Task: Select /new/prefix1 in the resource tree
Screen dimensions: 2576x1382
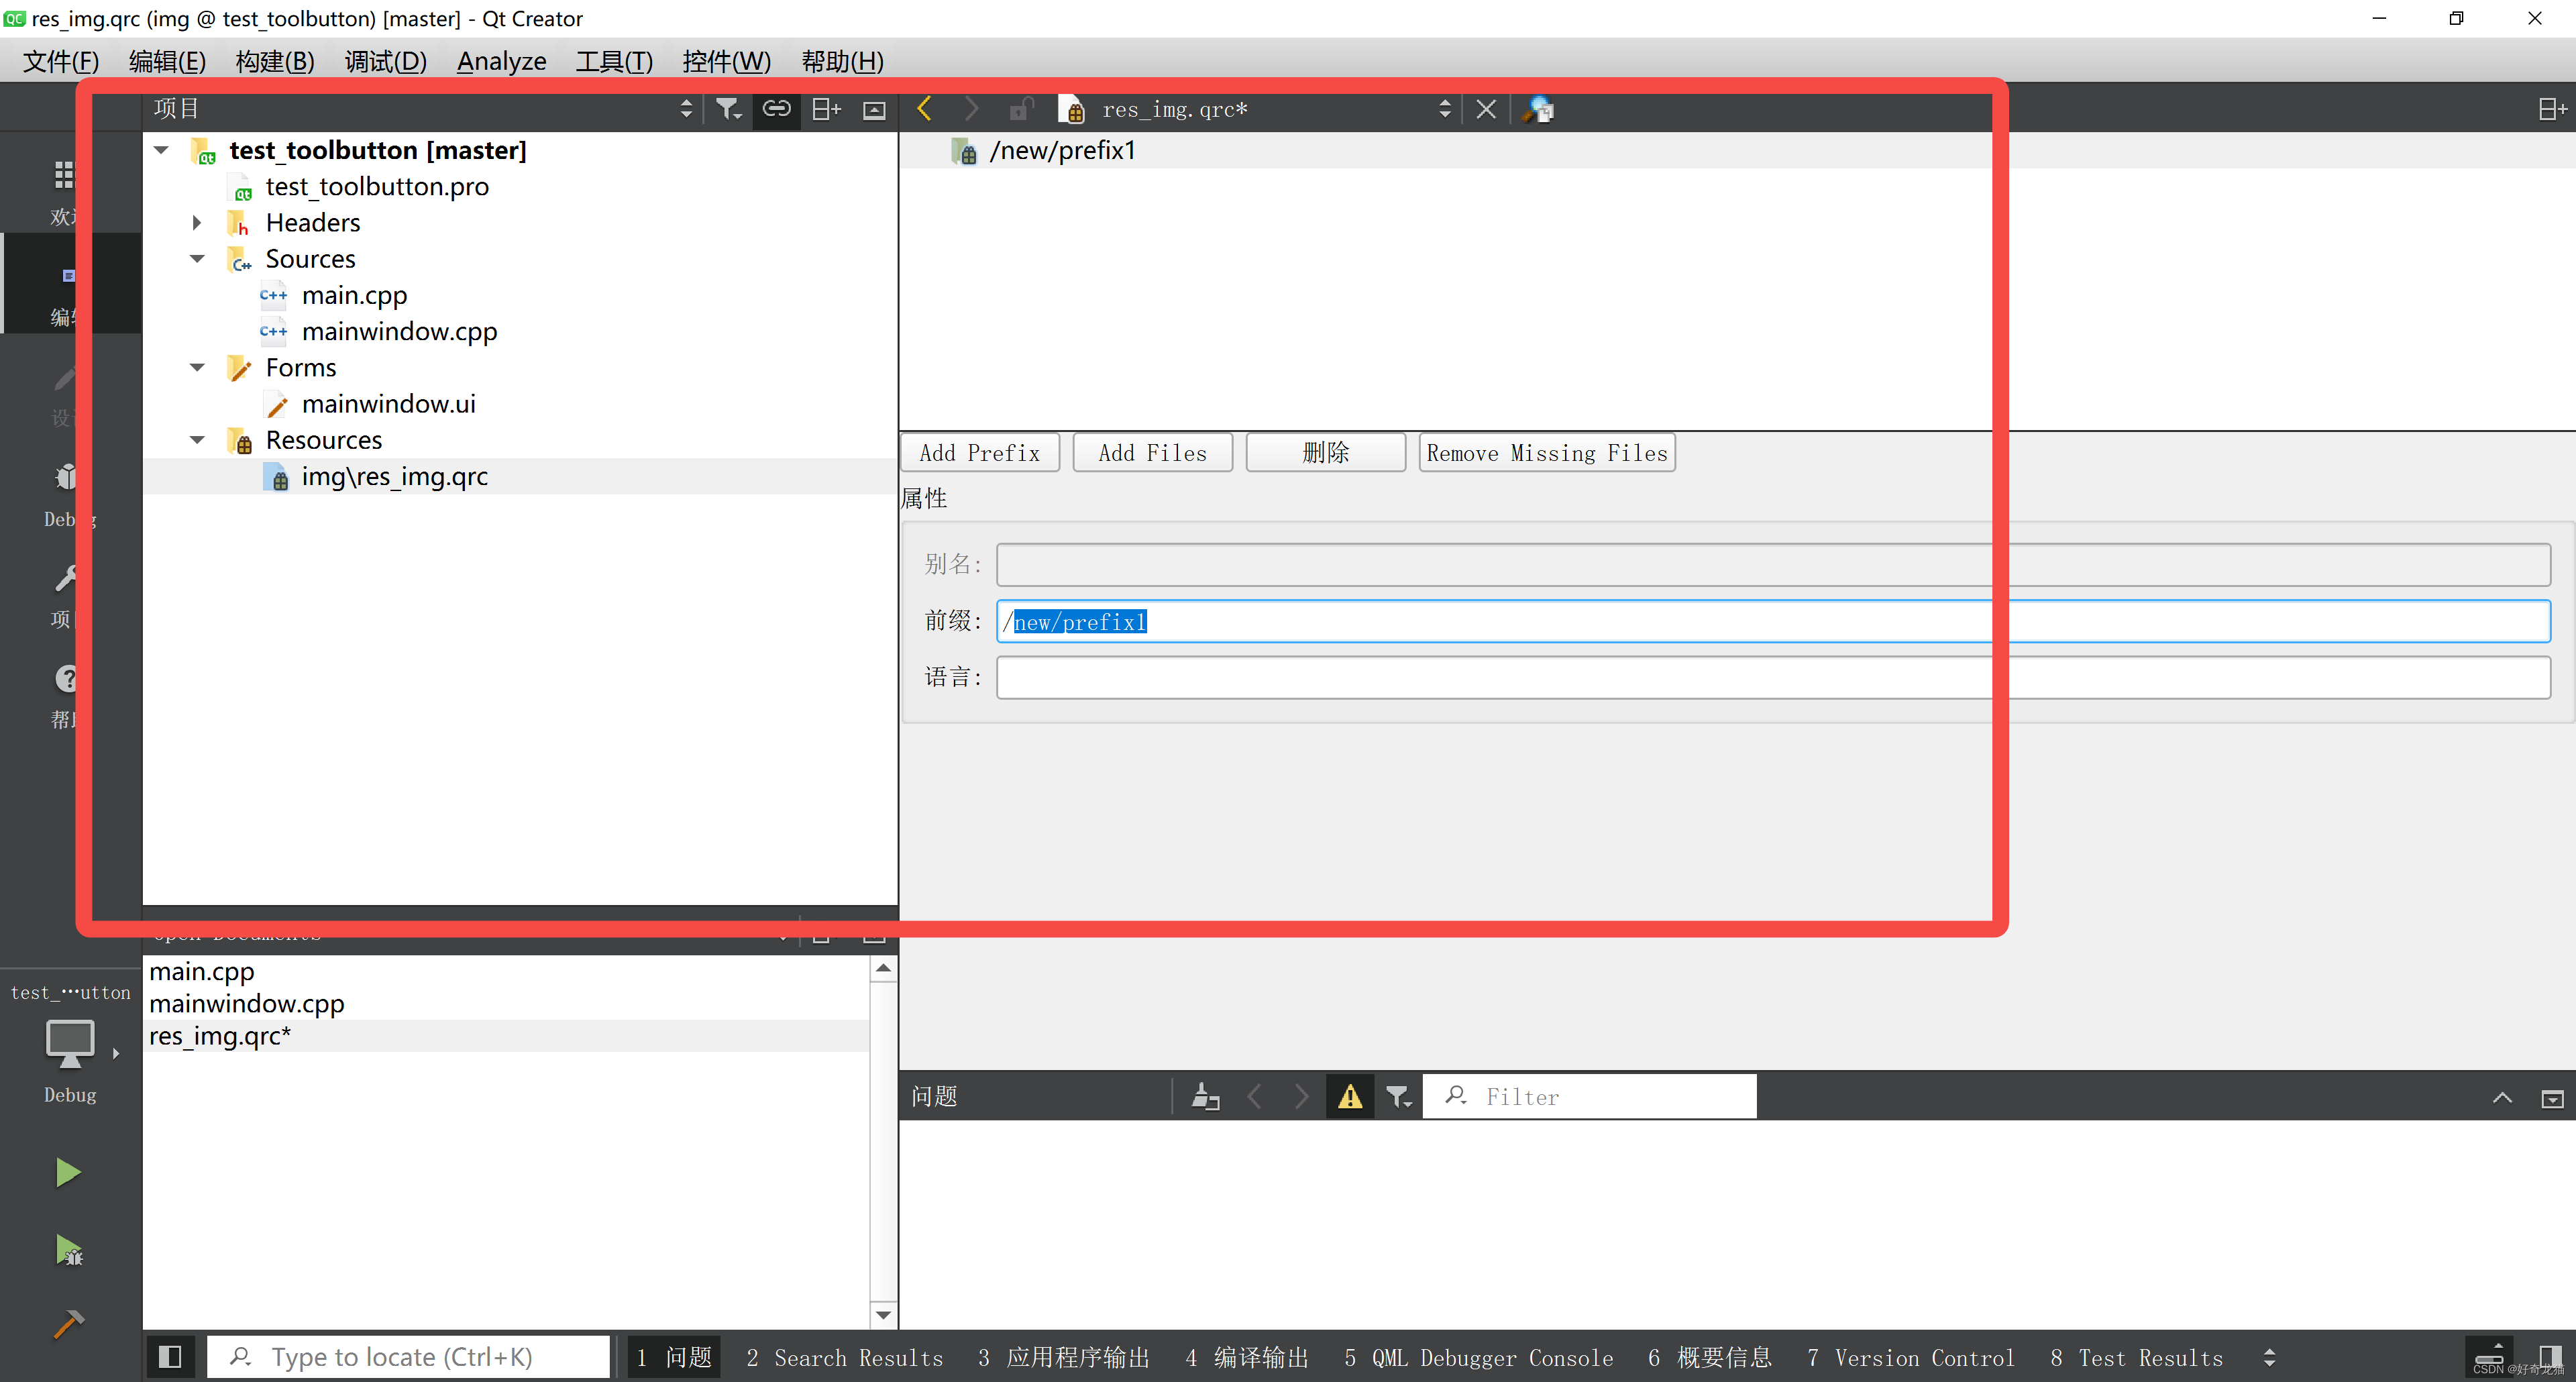Action: click(x=1062, y=150)
